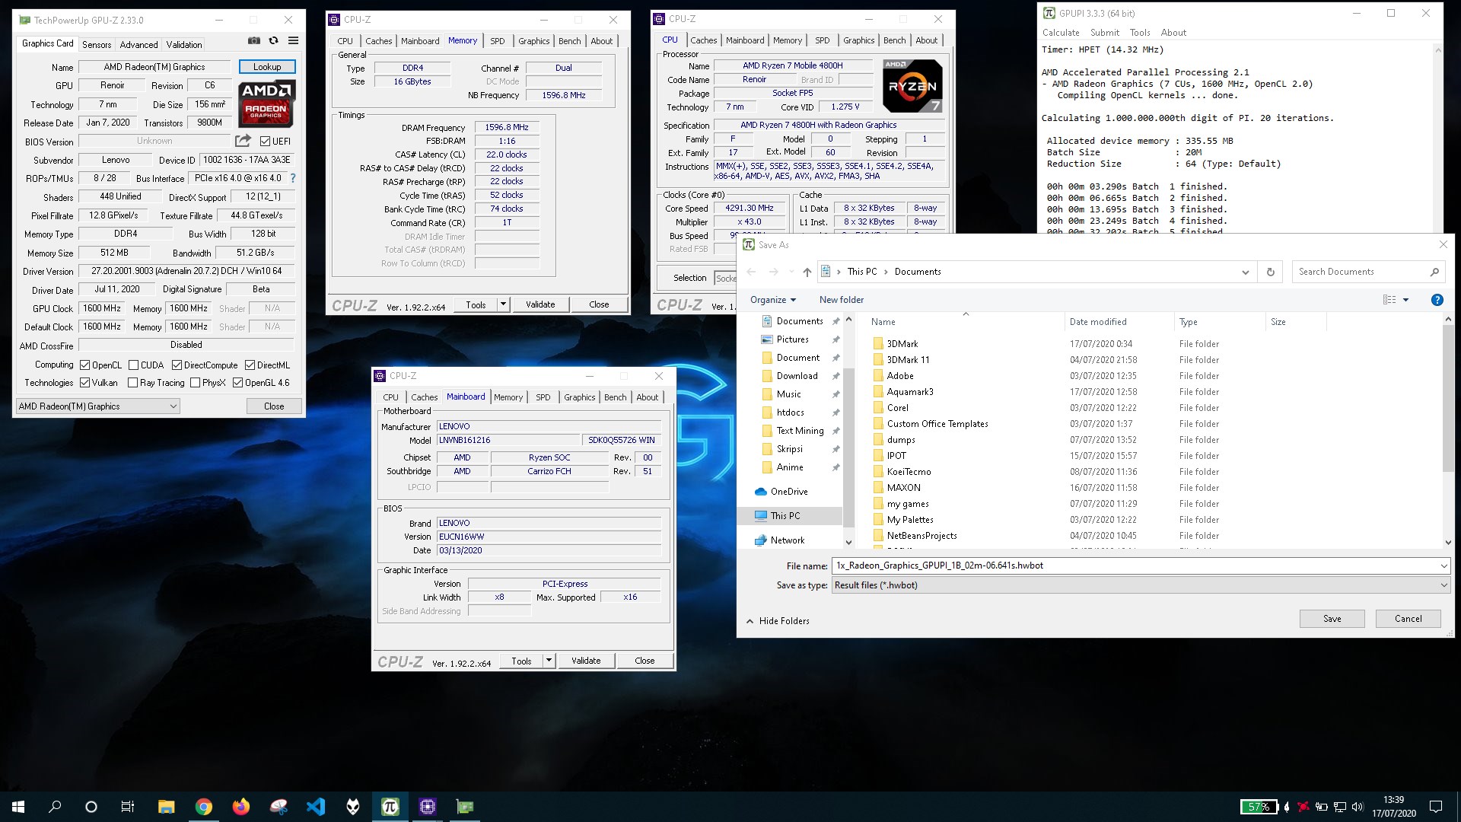
Task: Switch to the Advanced tab in GPU-Z
Action: click(x=138, y=44)
